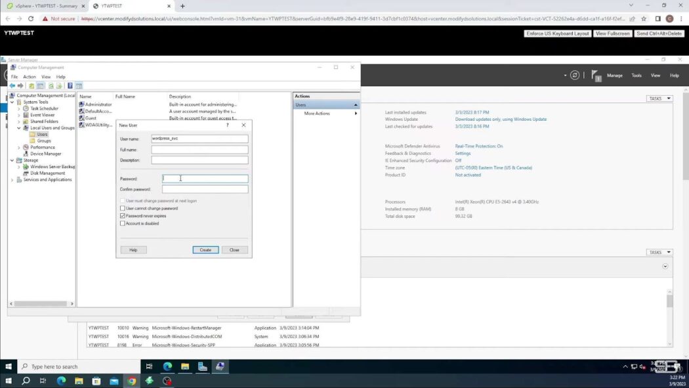Open Microsoft Edge in the guest VM taskbar
The image size is (689, 388).
(x=167, y=366)
